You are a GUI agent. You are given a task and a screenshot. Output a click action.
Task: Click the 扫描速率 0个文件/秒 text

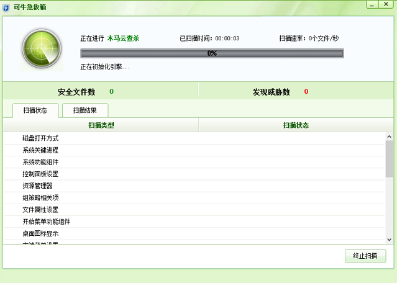pyautogui.click(x=309, y=38)
